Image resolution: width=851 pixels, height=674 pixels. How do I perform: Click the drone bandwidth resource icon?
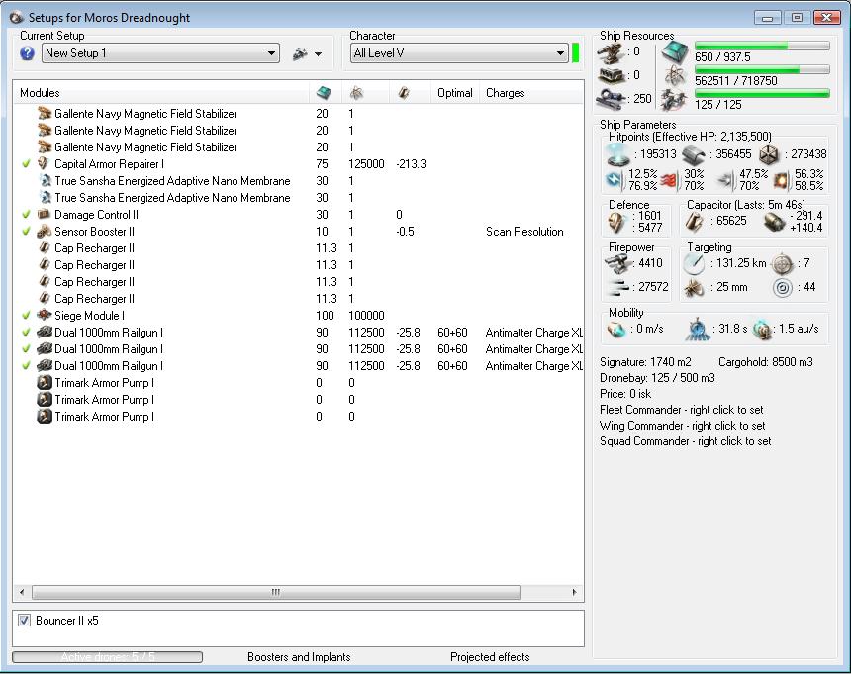(675, 100)
